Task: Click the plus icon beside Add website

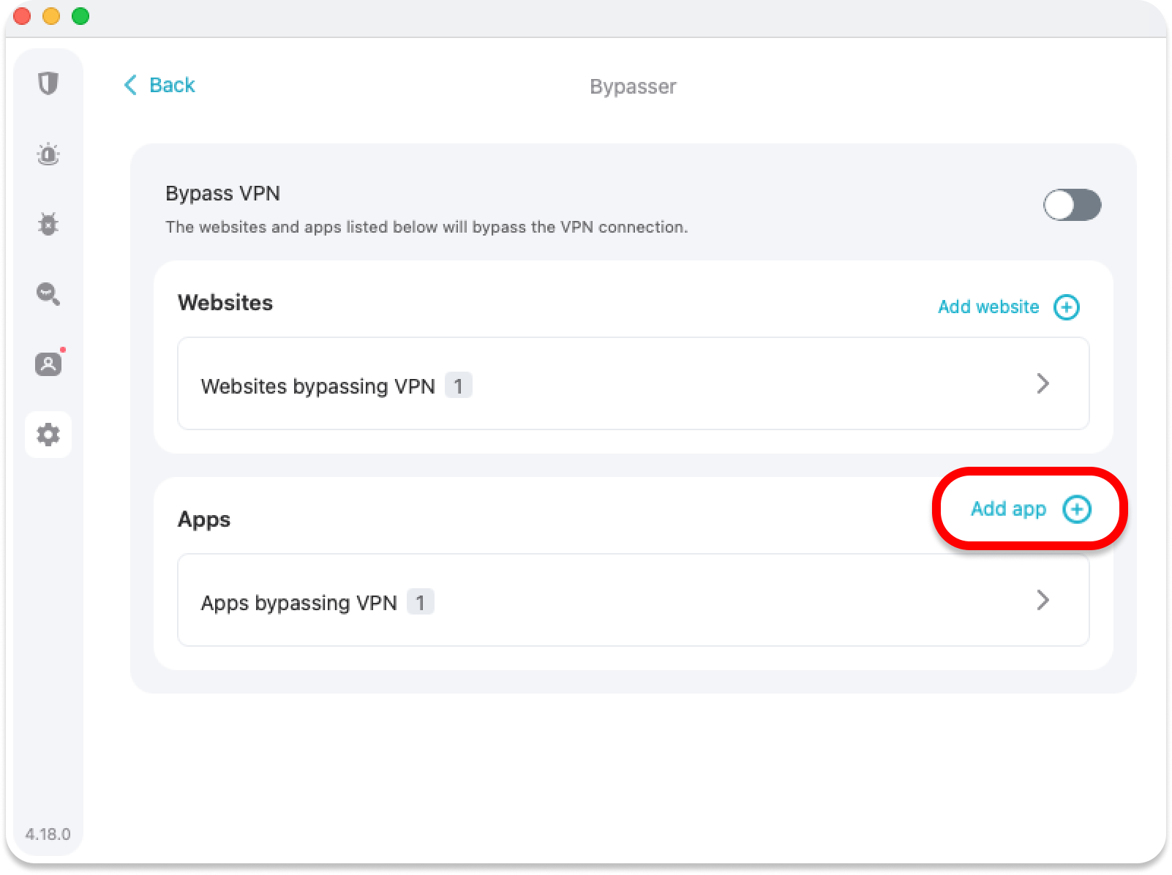Action: 1066,307
